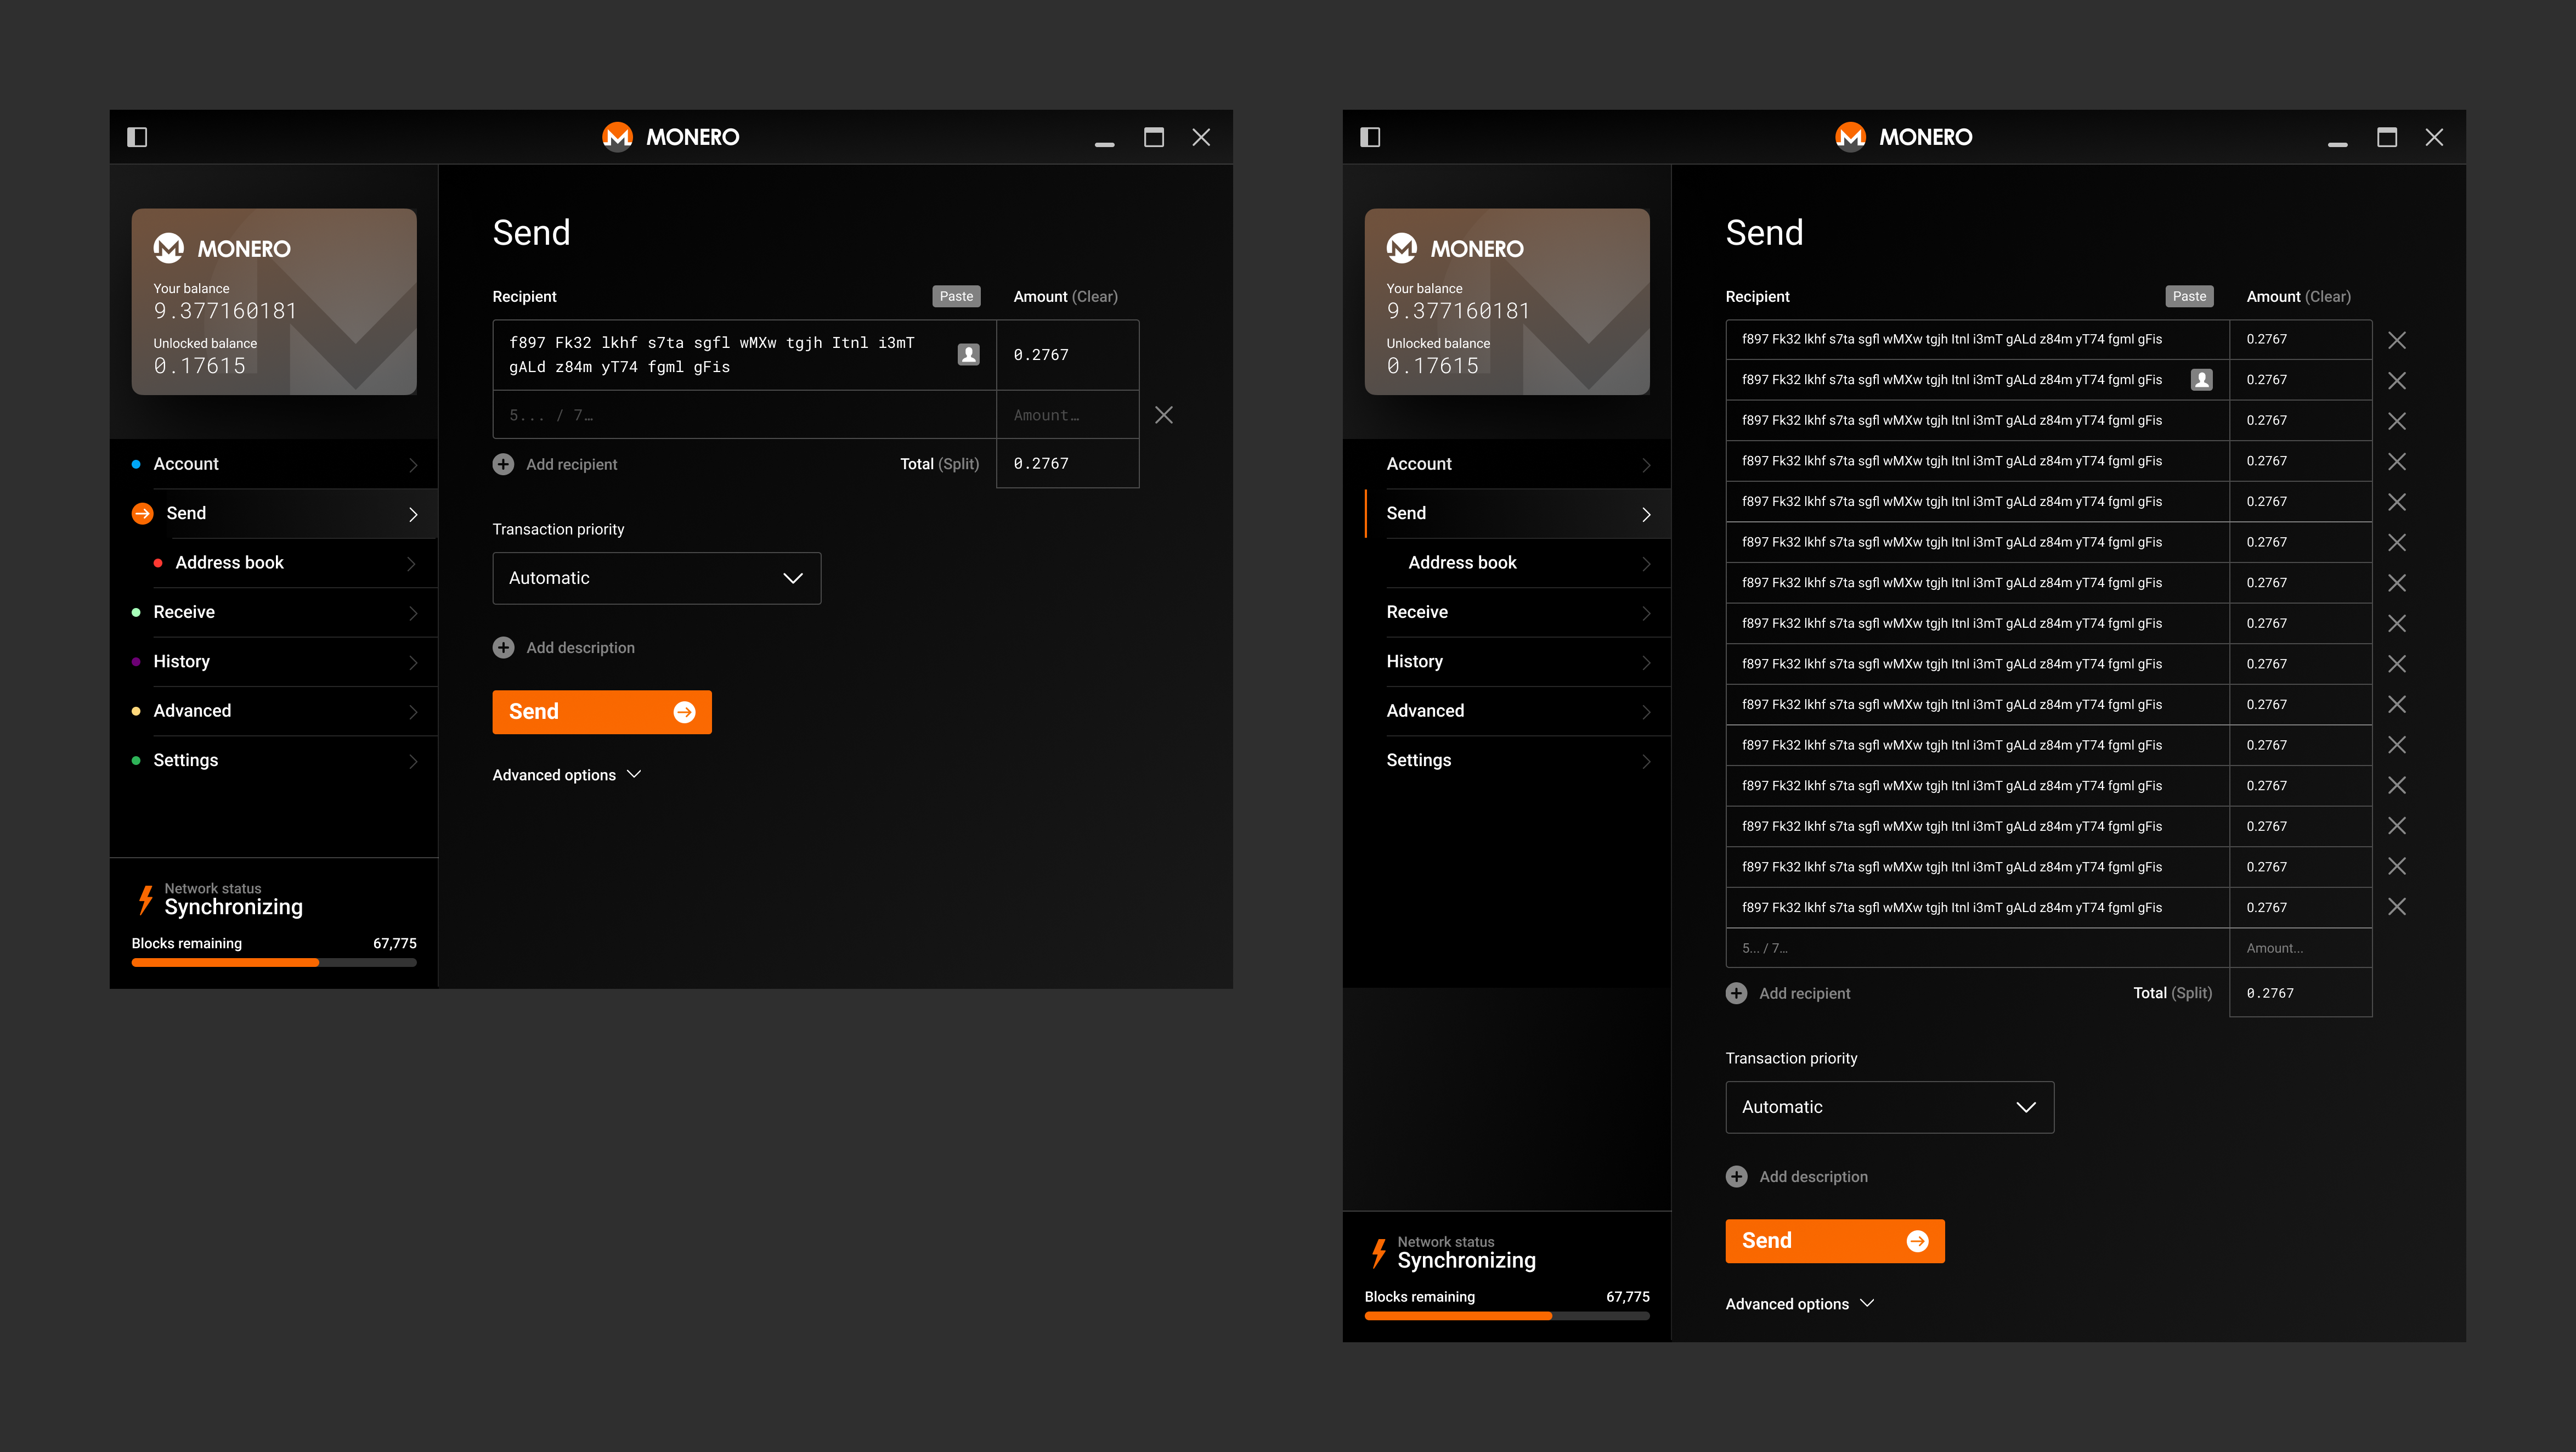Viewport: 2576px width, 1452px height.
Task: Expand Advanced options in right window
Action: 1800,1304
